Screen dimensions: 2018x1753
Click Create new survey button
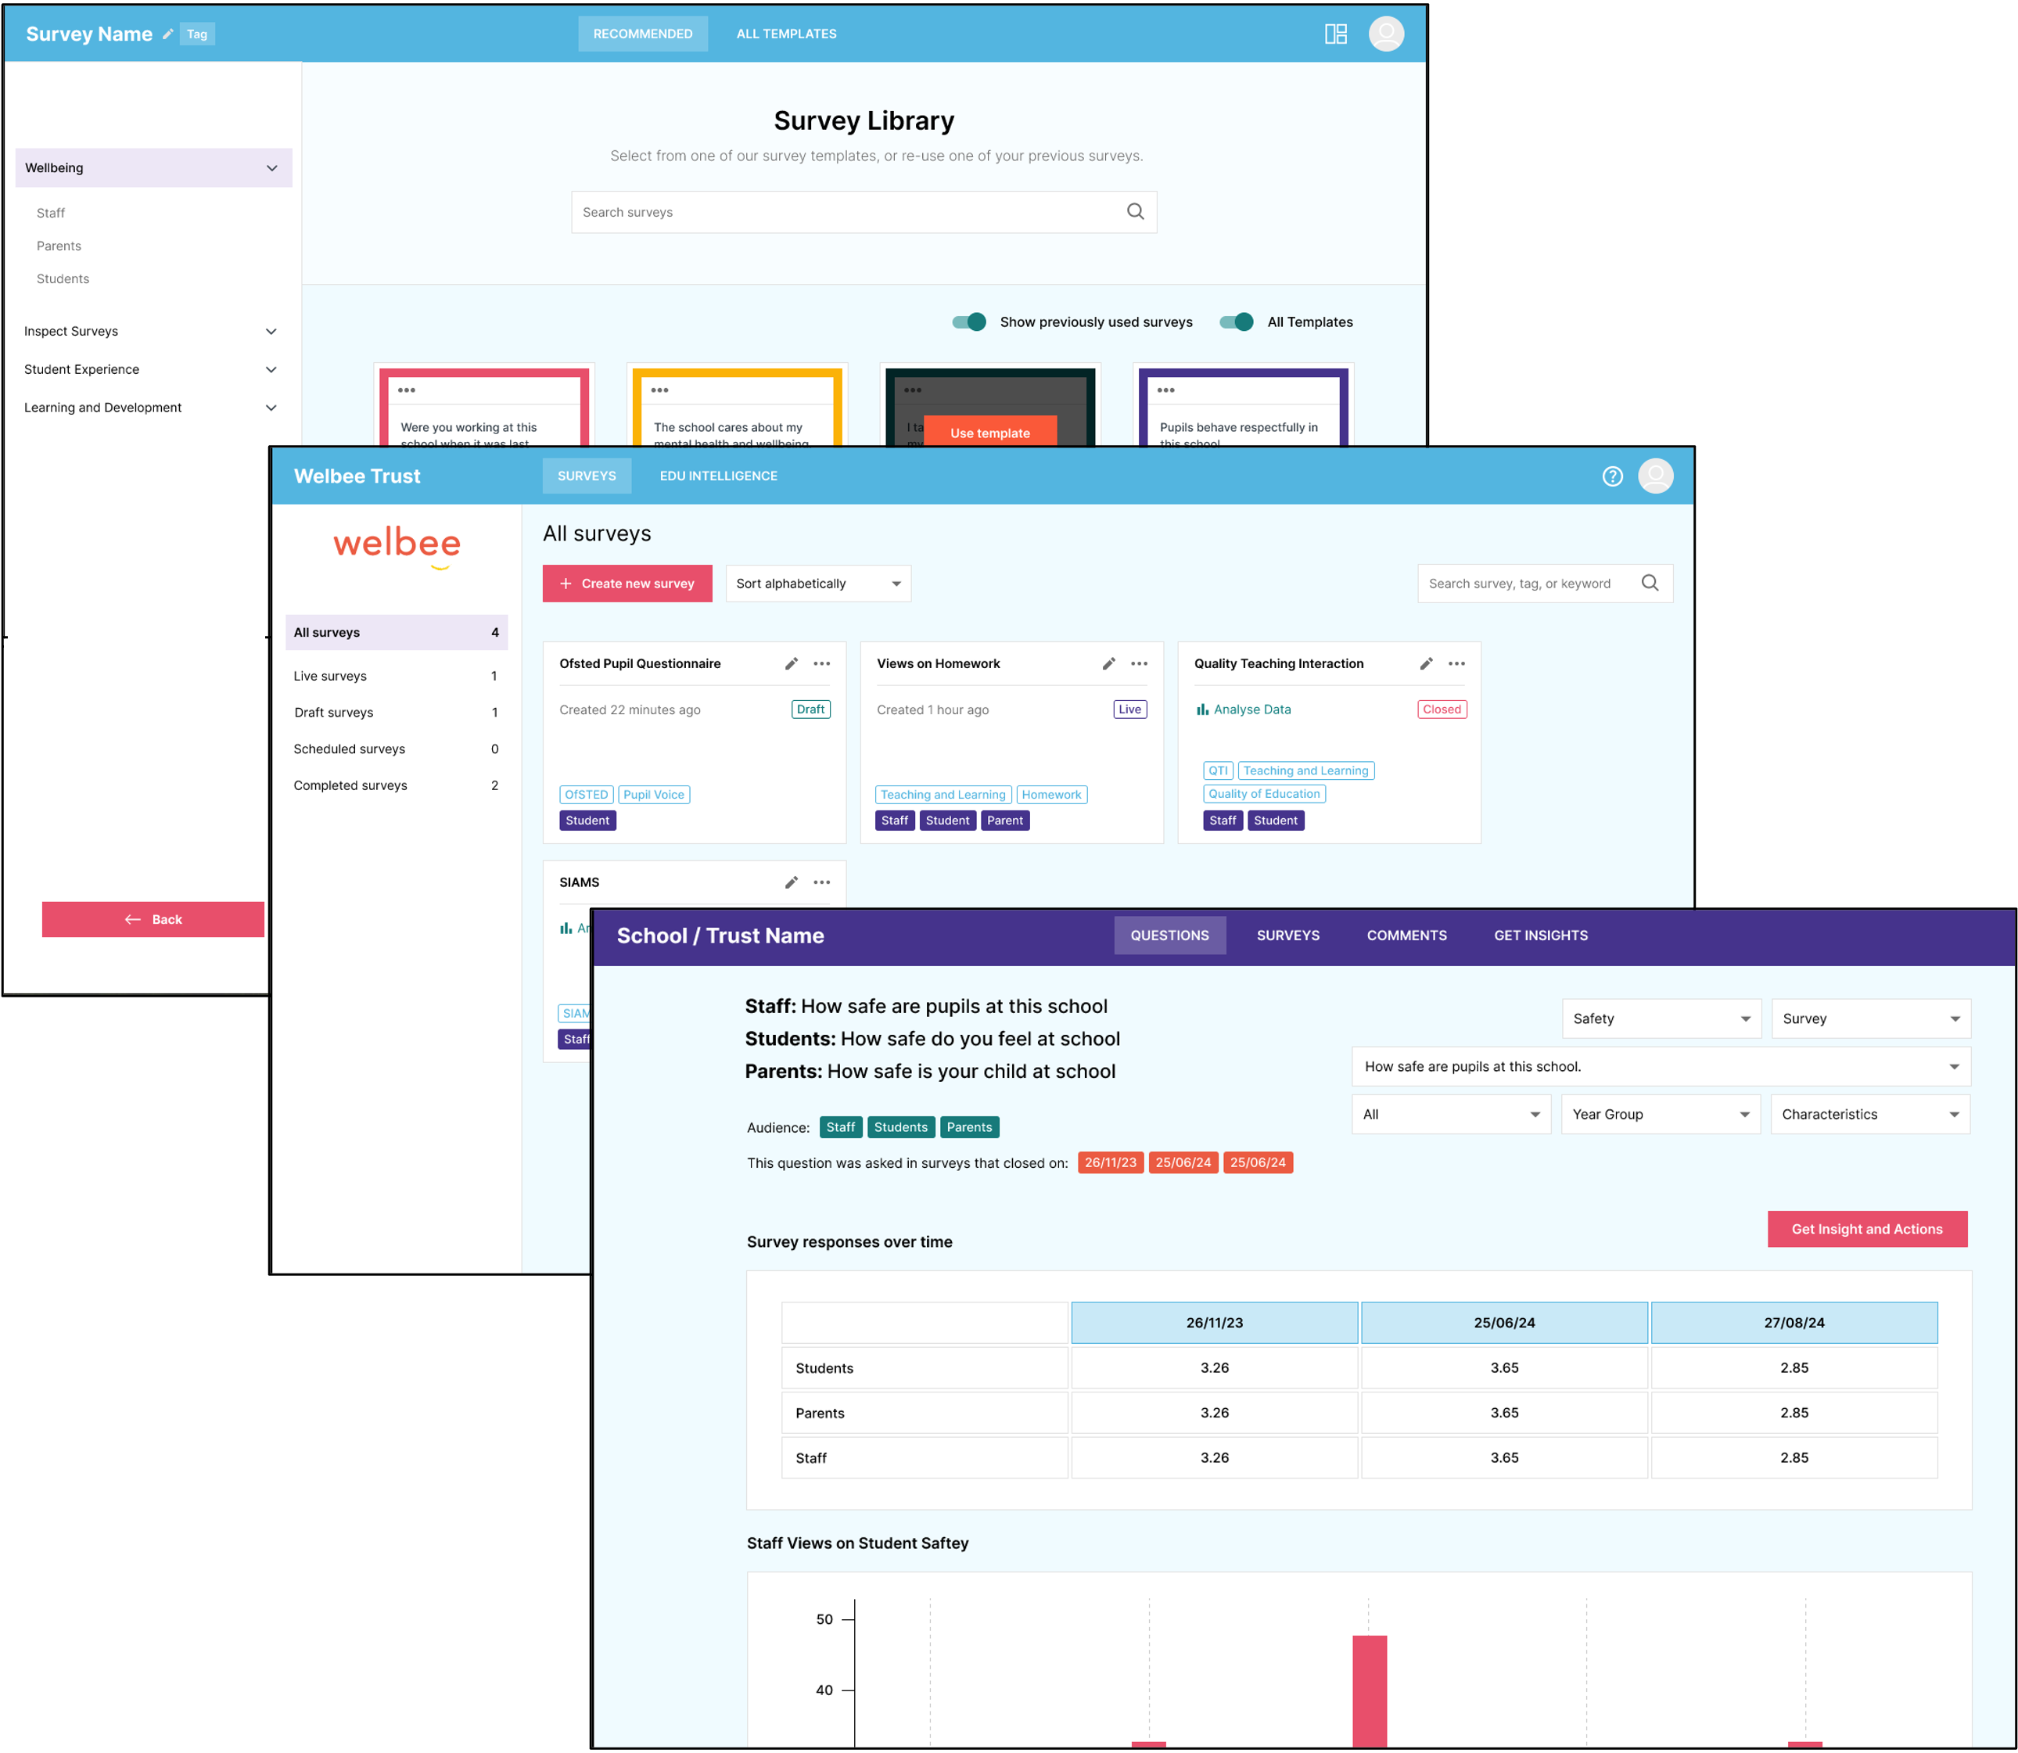[627, 584]
